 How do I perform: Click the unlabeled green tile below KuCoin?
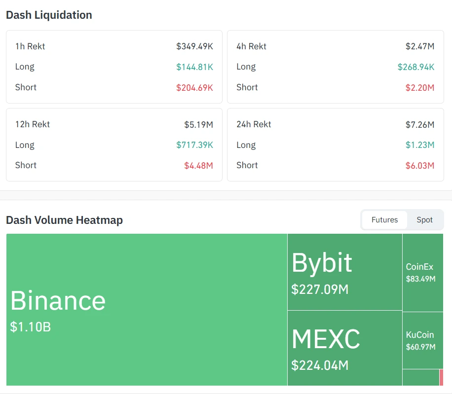420,377
